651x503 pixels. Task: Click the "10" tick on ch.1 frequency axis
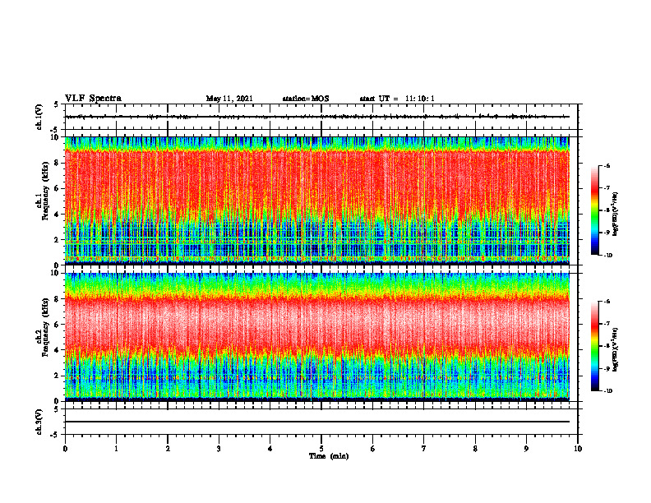click(x=56, y=137)
